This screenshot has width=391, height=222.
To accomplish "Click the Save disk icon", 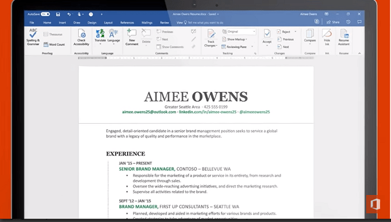I will coord(58,14).
